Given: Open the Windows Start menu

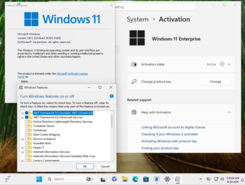Looking at the screenshot, I should (39, 179).
